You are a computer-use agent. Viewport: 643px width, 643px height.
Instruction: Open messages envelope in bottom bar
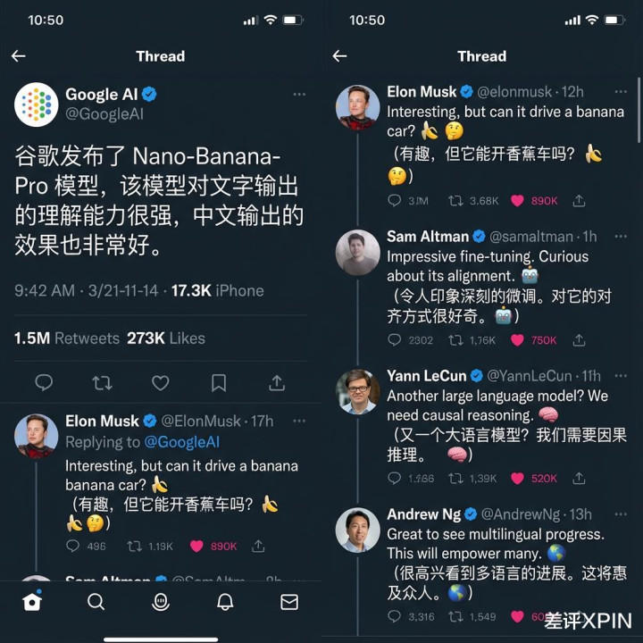[x=289, y=602]
